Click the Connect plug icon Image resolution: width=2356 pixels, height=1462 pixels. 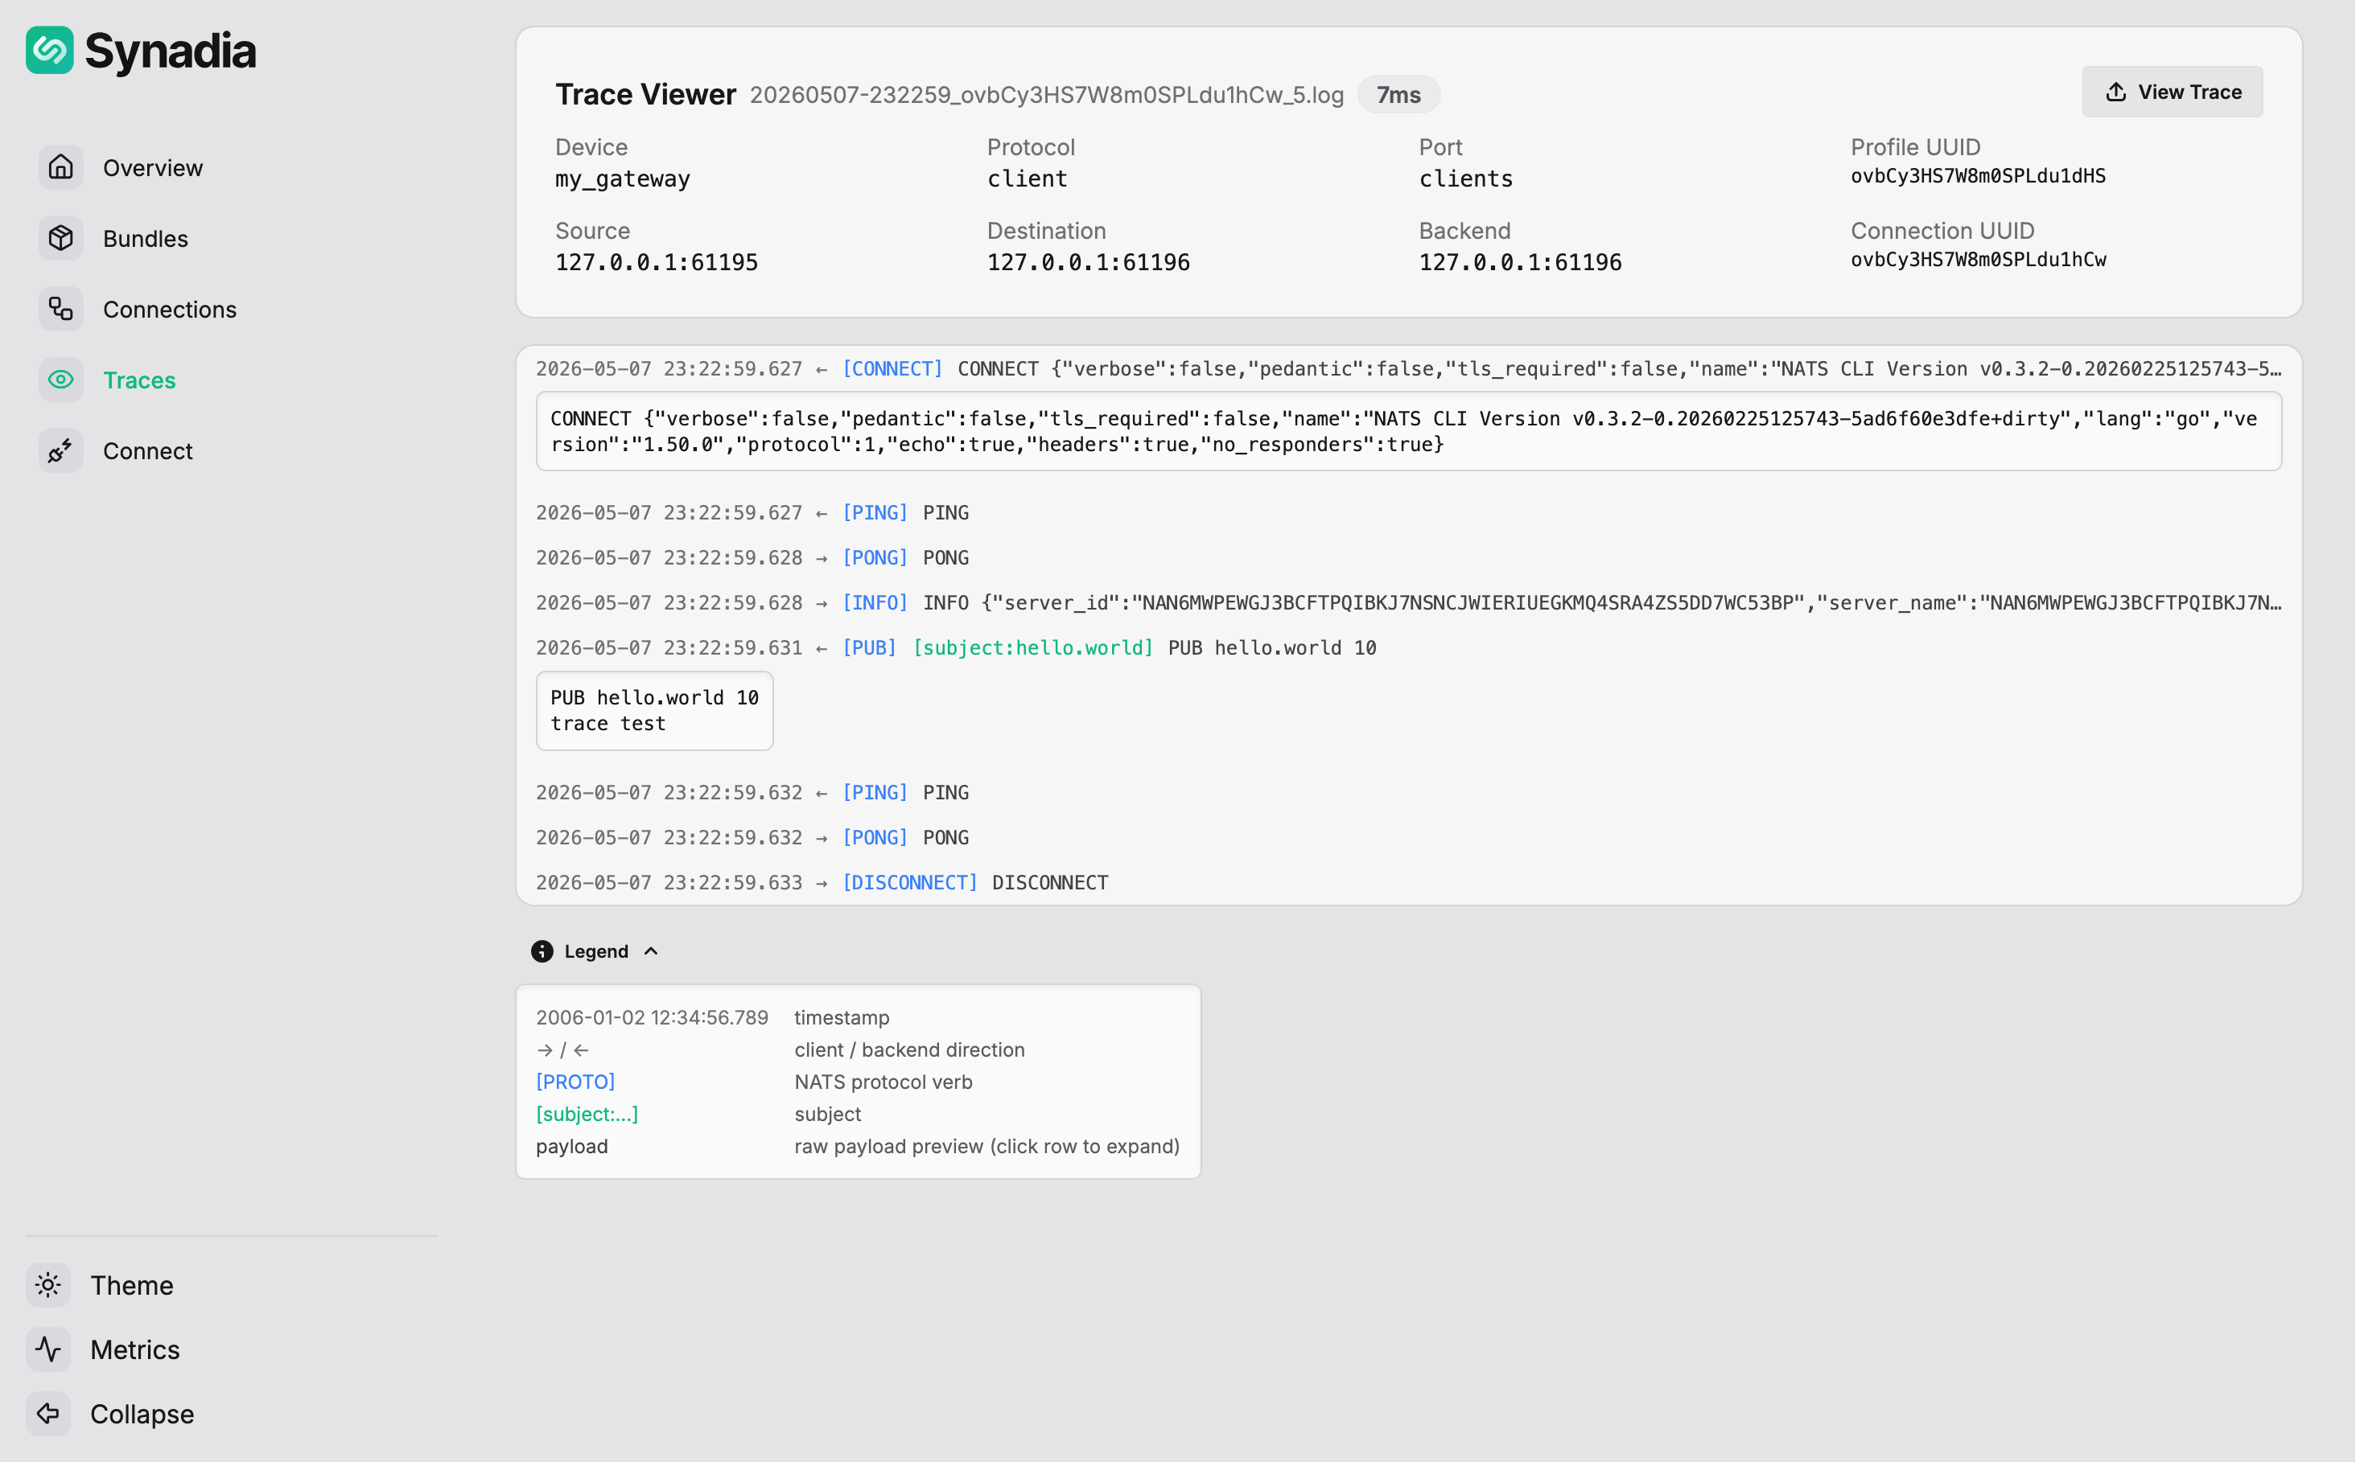click(x=61, y=450)
